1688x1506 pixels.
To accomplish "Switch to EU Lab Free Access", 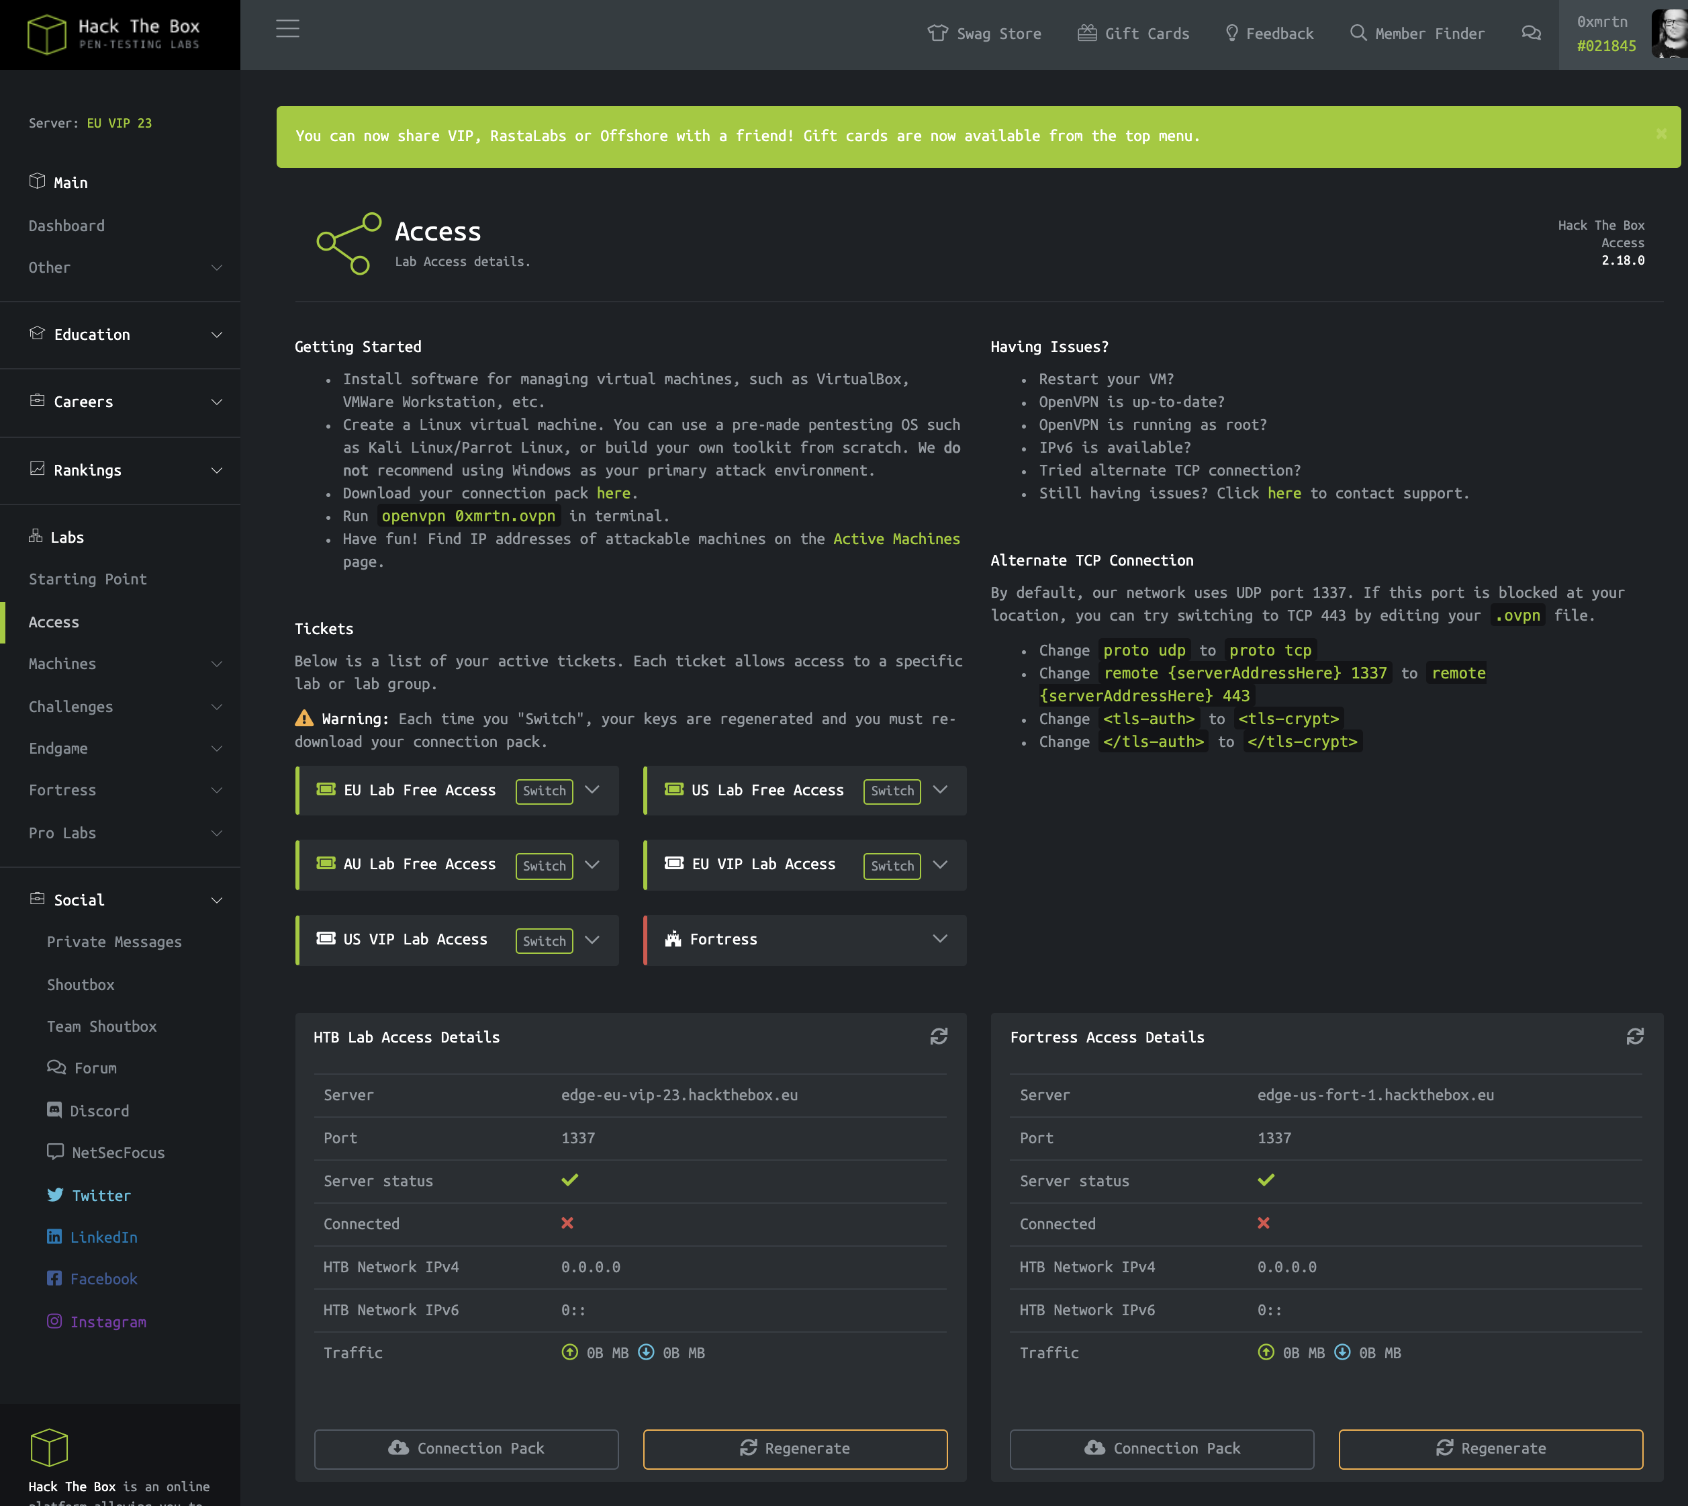I will 543,790.
